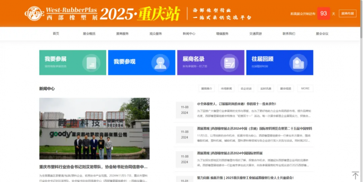Click the 往届回顾 review icon

tap(297, 63)
